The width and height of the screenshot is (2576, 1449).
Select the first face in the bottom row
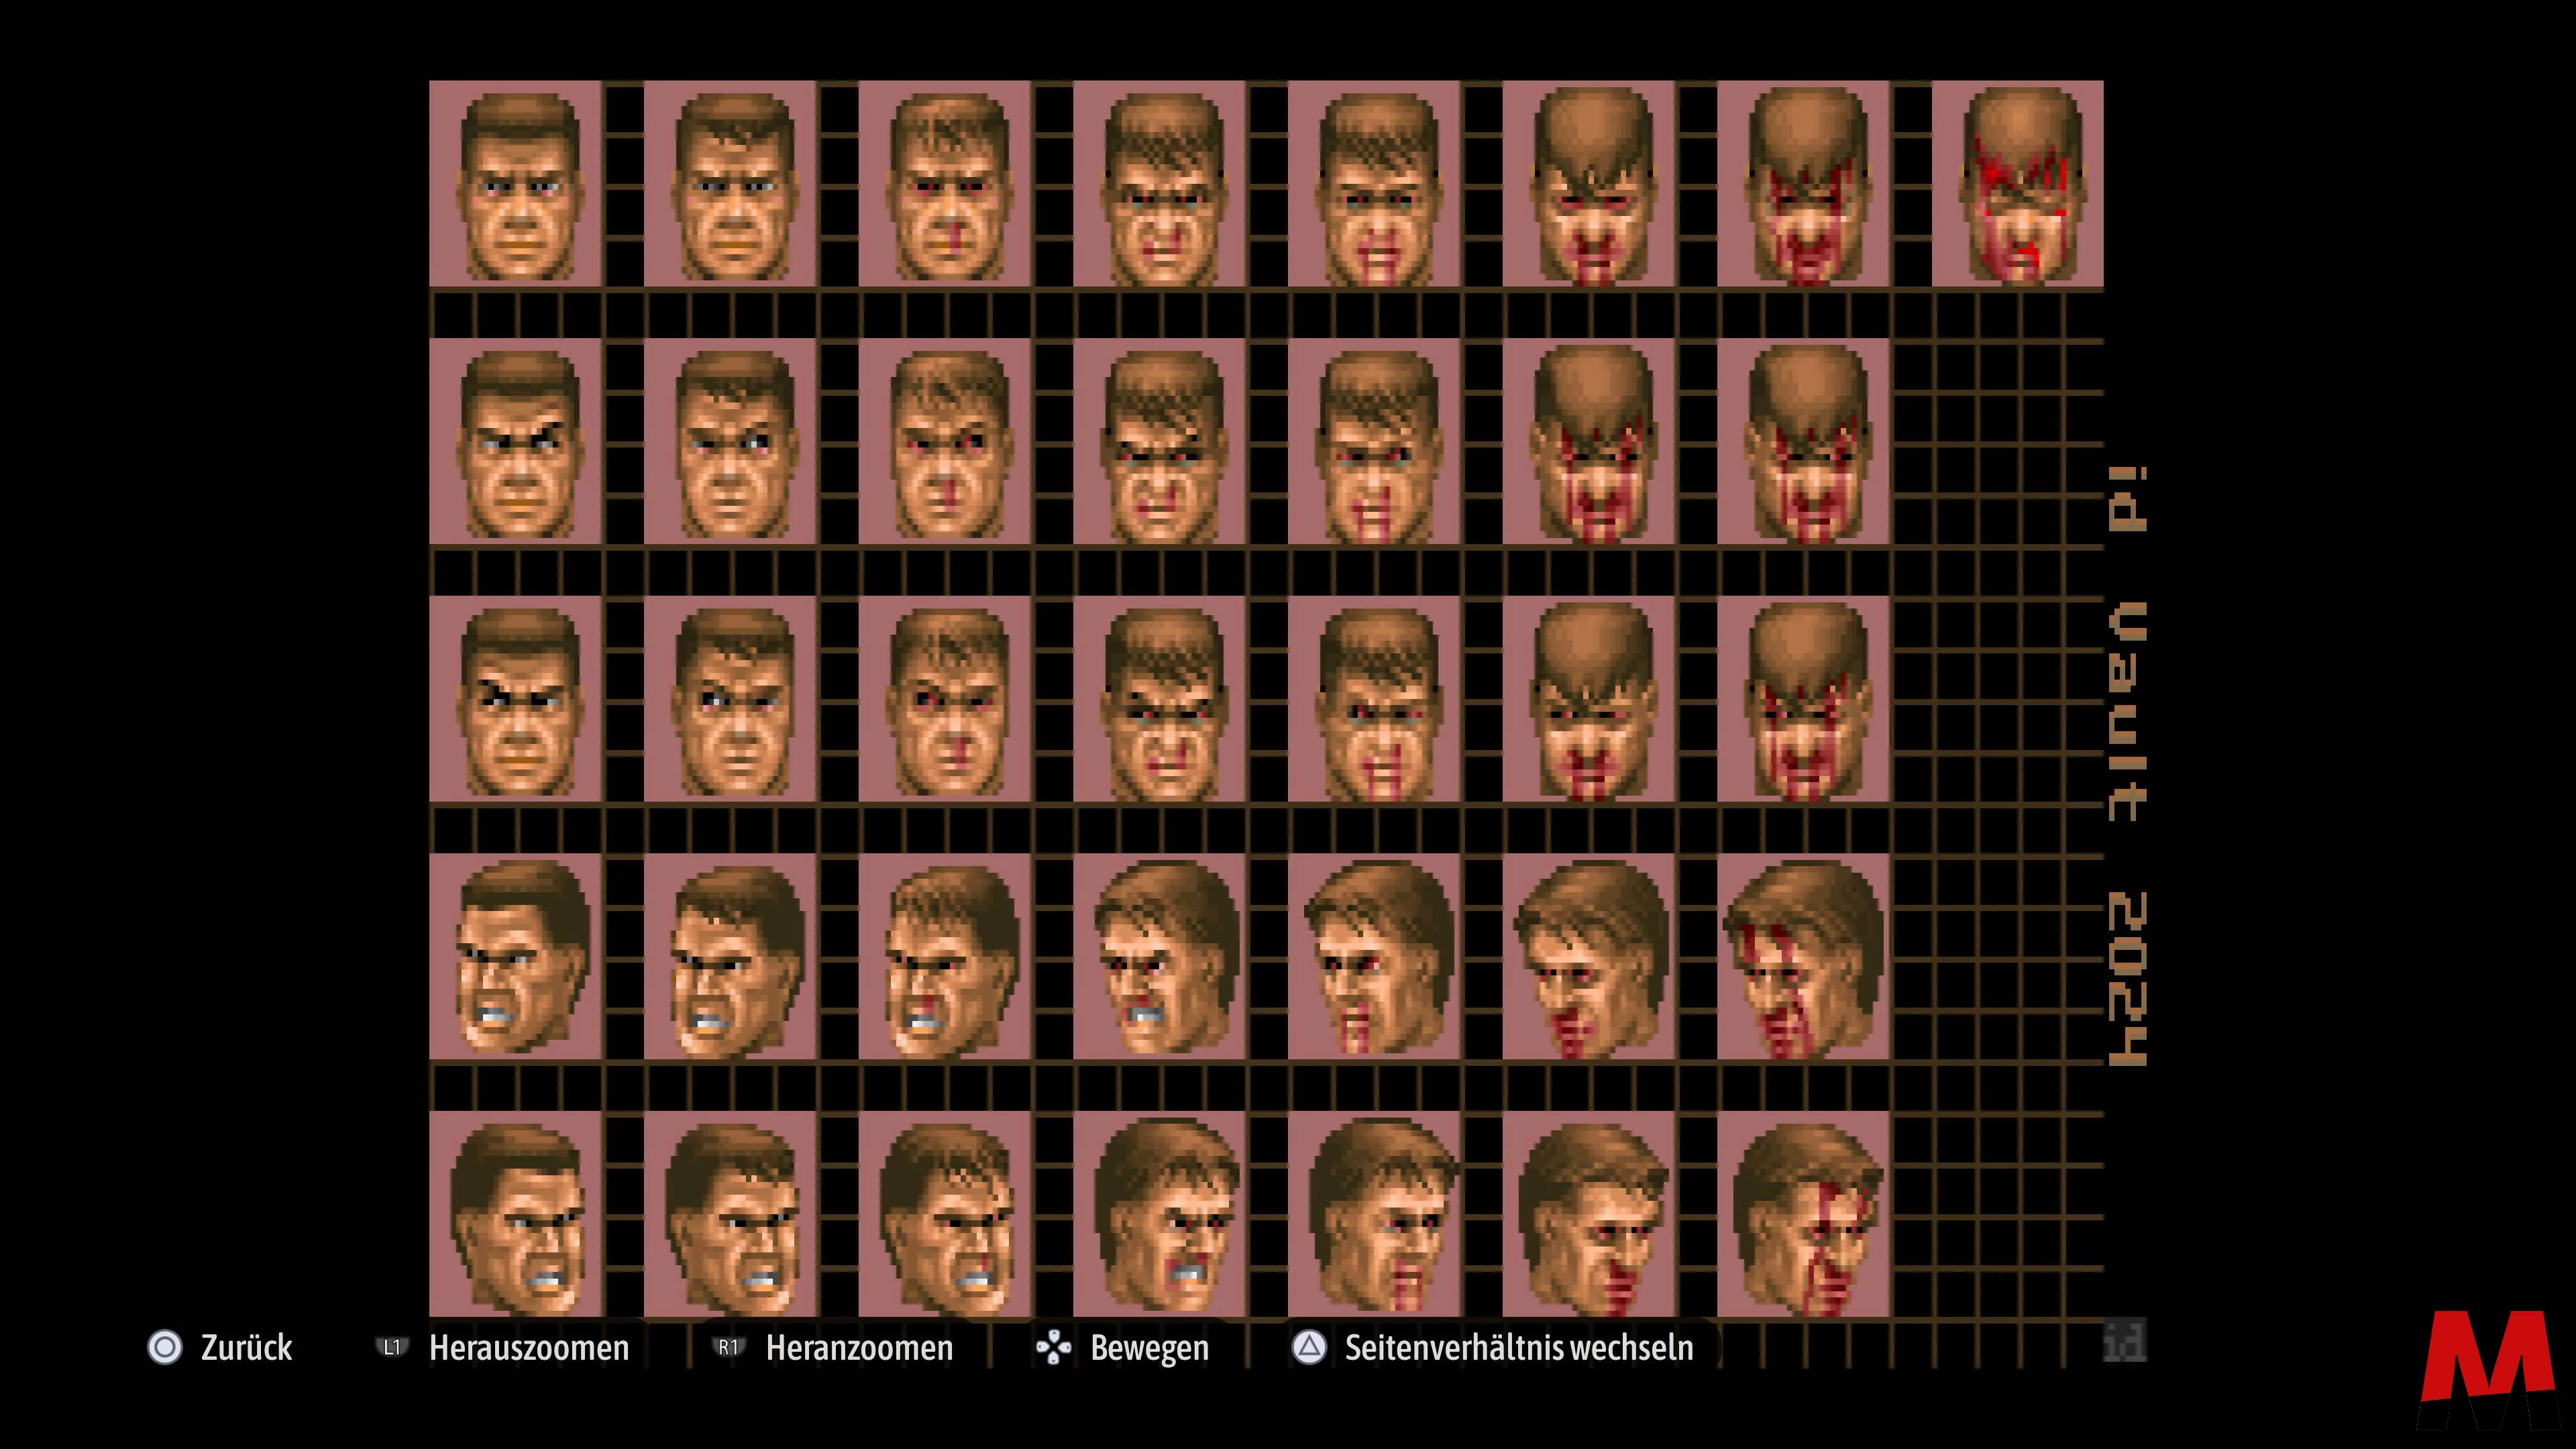click(516, 1214)
